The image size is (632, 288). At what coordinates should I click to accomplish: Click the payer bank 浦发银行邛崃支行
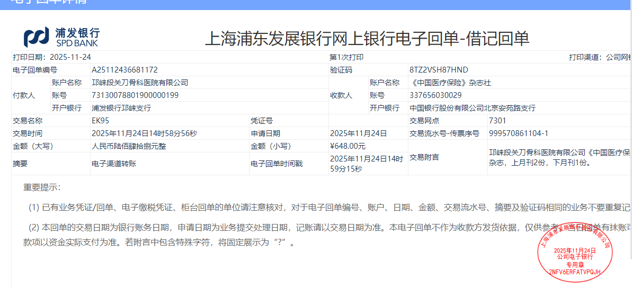coord(121,108)
